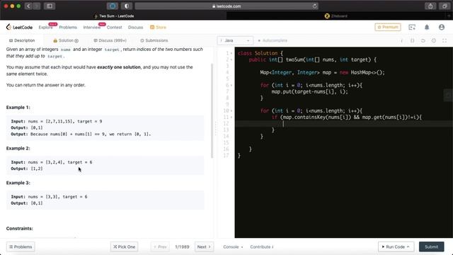The image size is (453, 255).
Task: Open a new Safari tab
Action: [x=449, y=16]
